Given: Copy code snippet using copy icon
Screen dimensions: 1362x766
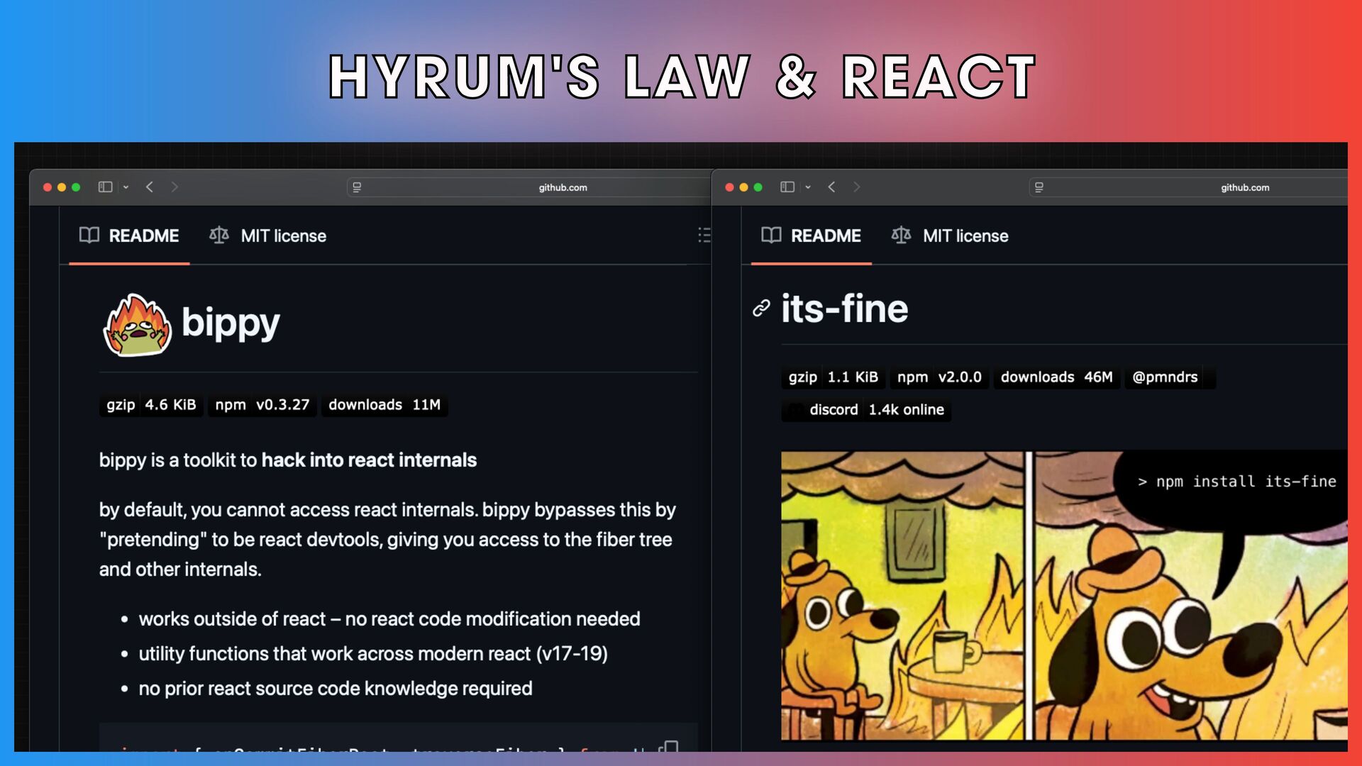Looking at the screenshot, I should [668, 746].
